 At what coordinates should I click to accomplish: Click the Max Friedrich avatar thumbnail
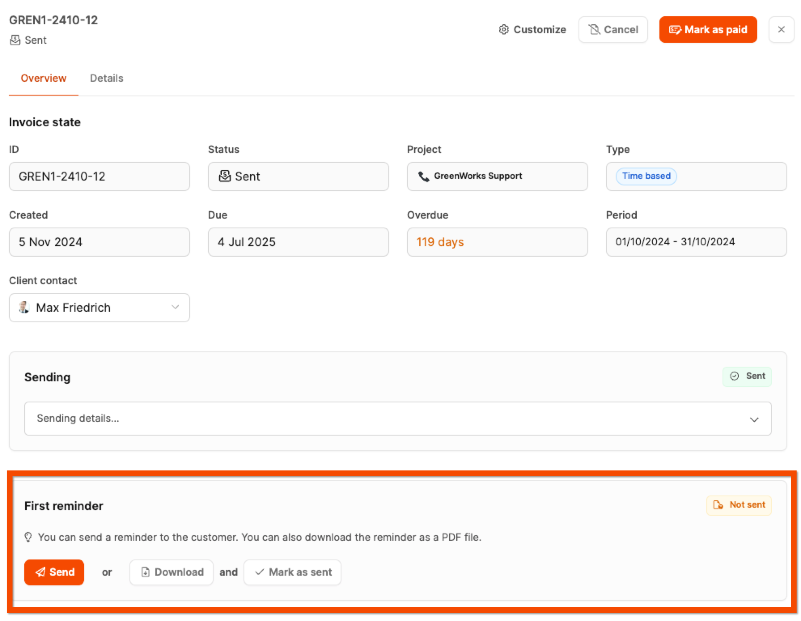[24, 307]
